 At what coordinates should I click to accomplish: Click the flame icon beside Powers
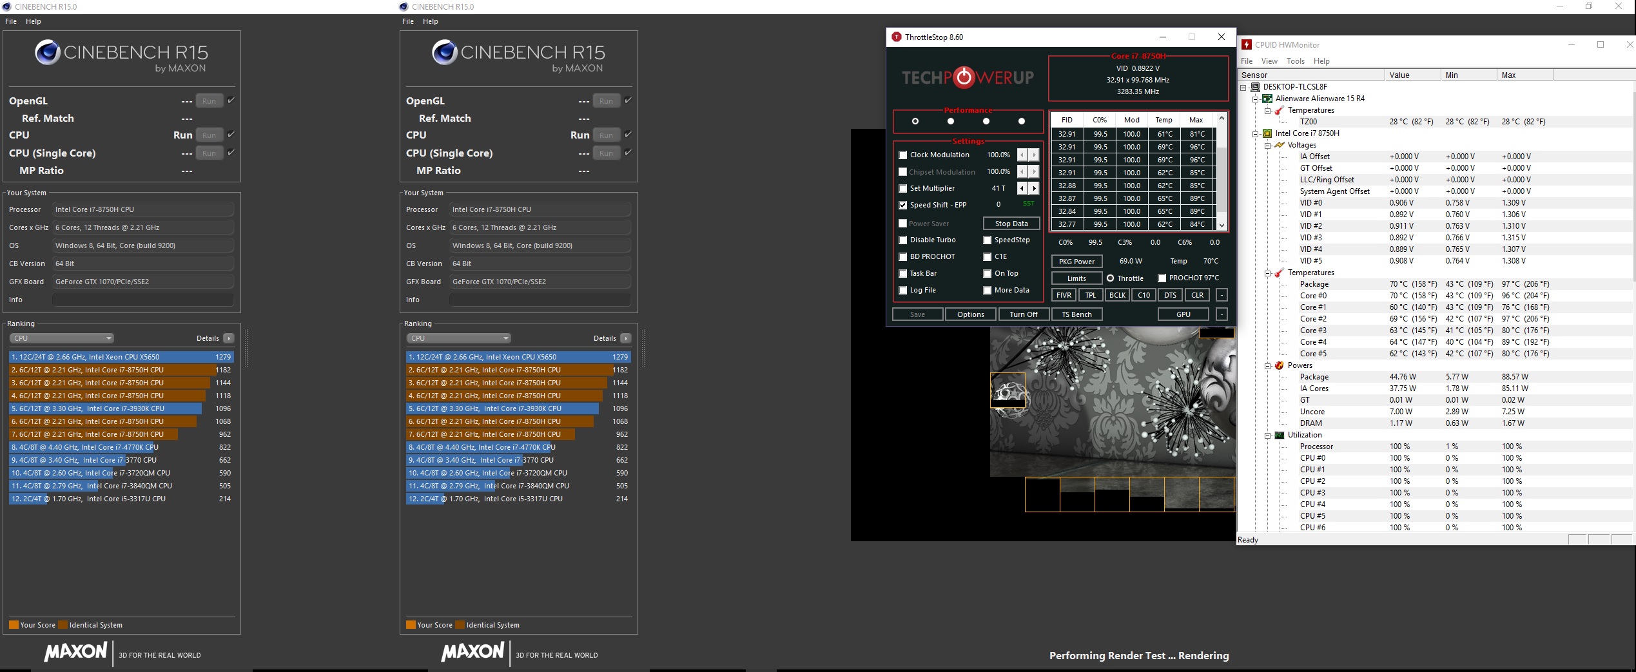coord(1280,365)
